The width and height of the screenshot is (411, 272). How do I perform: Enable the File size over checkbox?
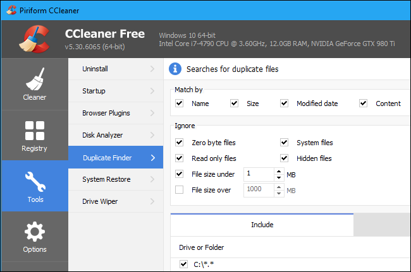click(180, 190)
